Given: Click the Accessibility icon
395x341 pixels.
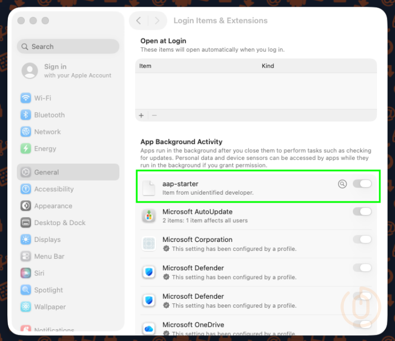Looking at the screenshot, I should point(26,189).
